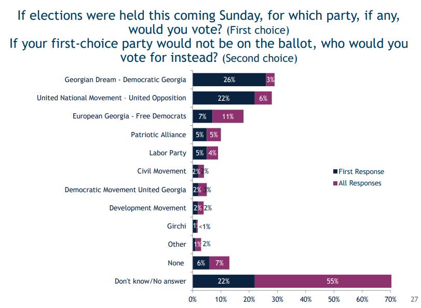This screenshot has height=308, width=421.
Task: Click the Democratic Movement United Georgia label
Action: (126, 190)
